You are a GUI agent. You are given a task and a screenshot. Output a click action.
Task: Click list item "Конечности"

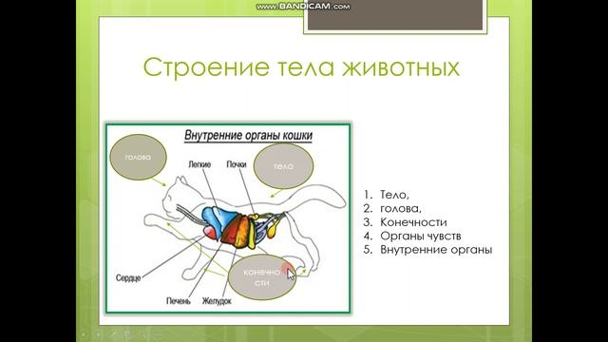(x=413, y=222)
